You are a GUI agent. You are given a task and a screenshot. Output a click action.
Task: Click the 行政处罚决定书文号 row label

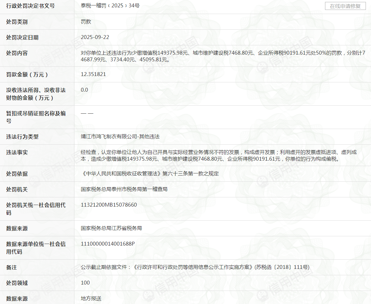coord(30,6)
